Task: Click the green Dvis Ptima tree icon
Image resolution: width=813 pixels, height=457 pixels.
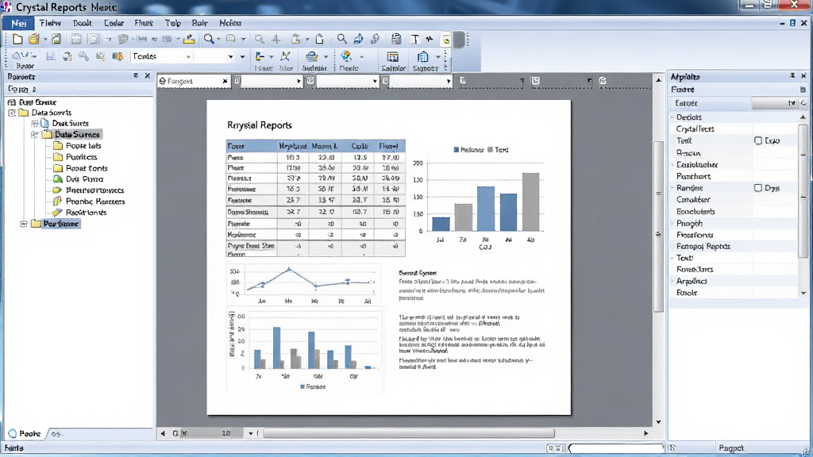Action: coord(58,179)
